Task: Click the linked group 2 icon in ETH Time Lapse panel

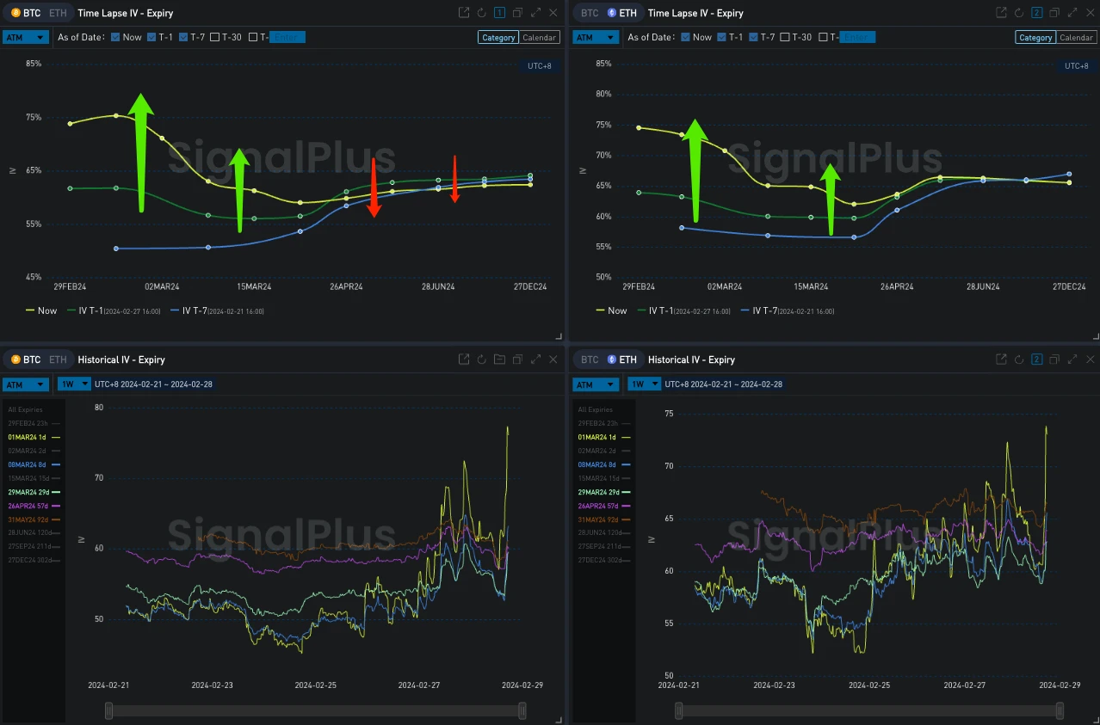Action: coord(1036,13)
